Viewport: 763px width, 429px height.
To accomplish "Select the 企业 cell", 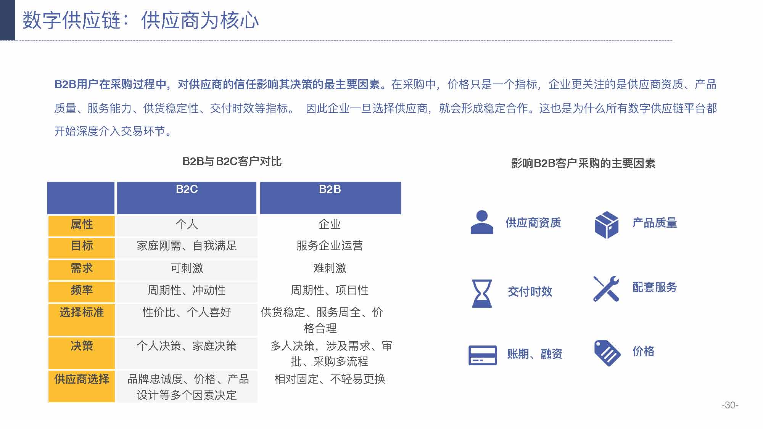I will (330, 226).
